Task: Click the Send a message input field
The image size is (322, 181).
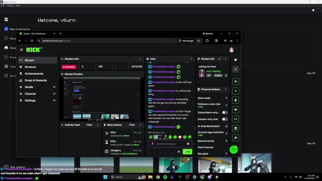Action: coord(170,144)
